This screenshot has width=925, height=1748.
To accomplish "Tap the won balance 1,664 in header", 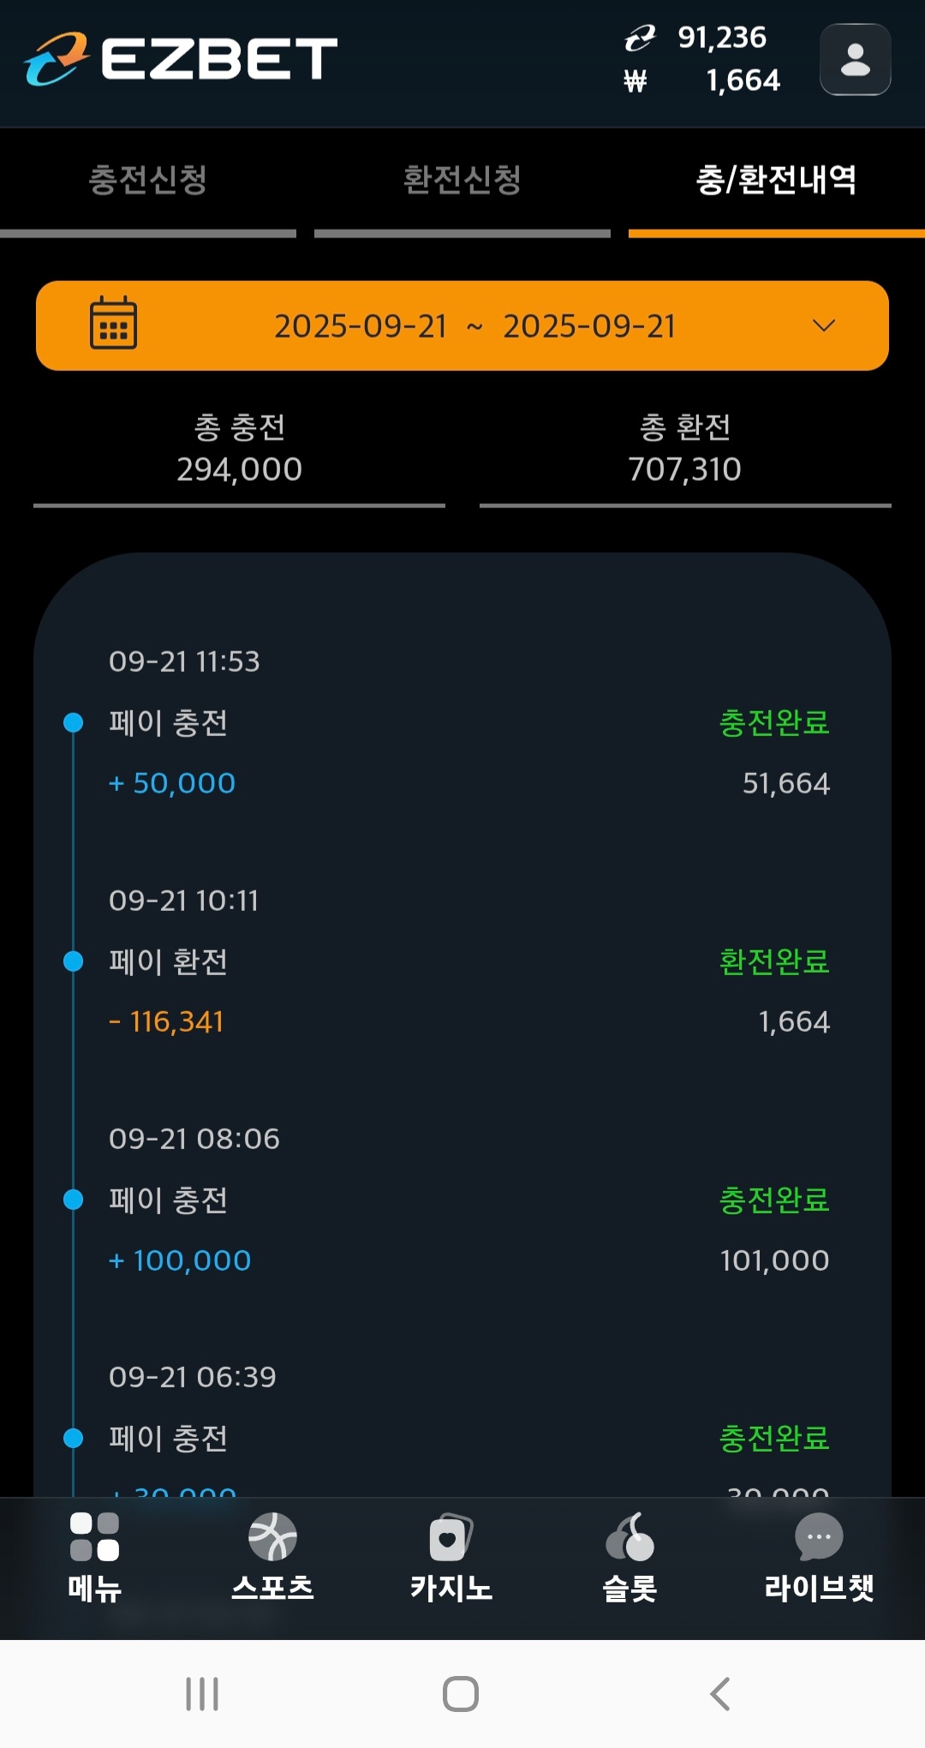I will click(743, 81).
